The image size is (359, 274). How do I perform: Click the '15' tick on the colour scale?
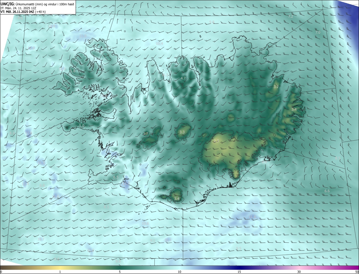(x=239, y=272)
